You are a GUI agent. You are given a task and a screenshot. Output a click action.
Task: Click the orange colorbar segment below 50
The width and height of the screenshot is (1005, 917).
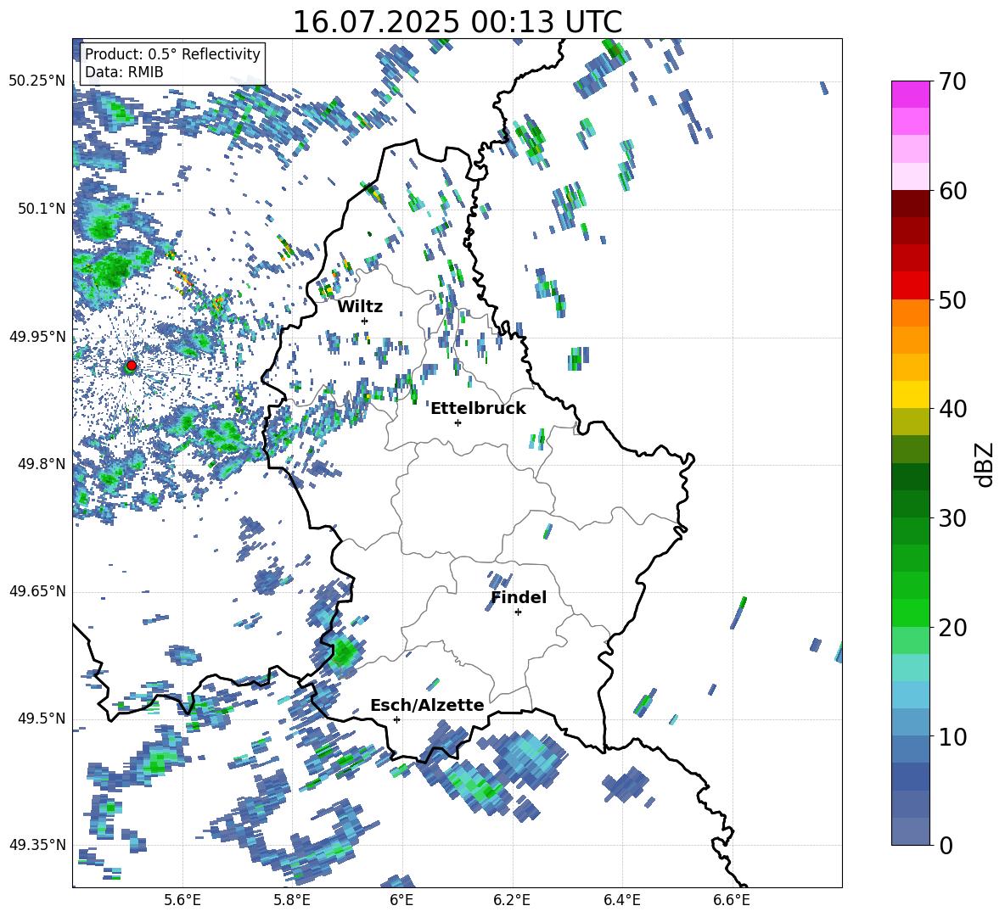[x=910, y=313]
